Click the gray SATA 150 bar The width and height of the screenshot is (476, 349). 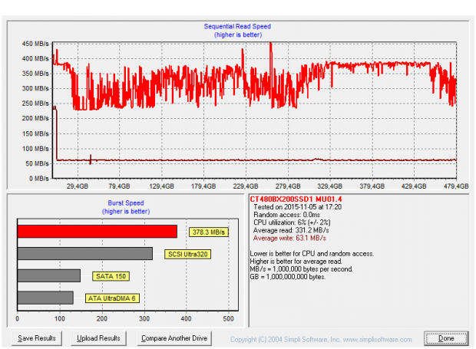click(48, 275)
